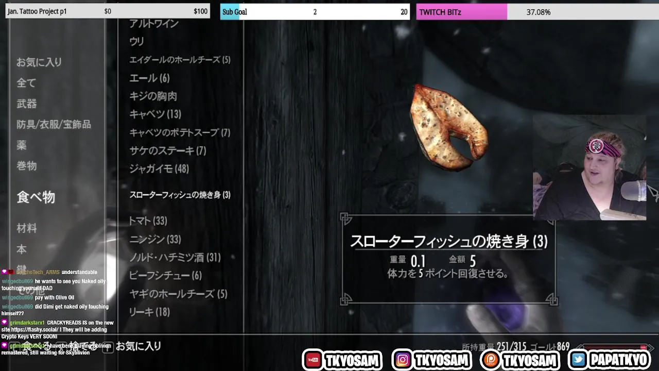
Task: Select ニンジン (33) item
Action: tap(155, 240)
